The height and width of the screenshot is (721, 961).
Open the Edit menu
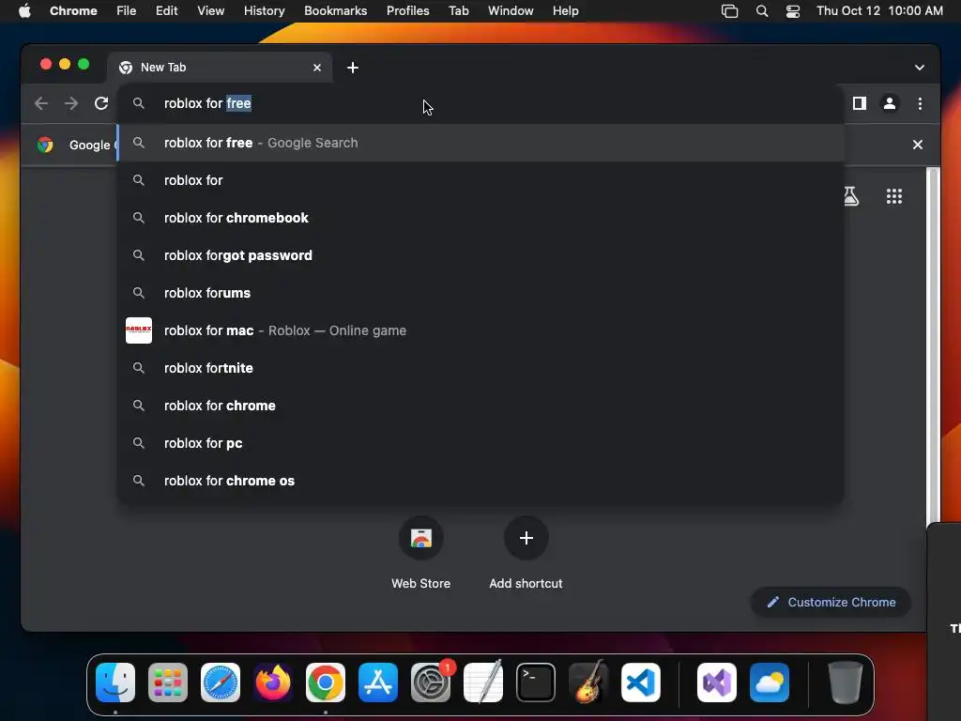pyautogui.click(x=166, y=11)
